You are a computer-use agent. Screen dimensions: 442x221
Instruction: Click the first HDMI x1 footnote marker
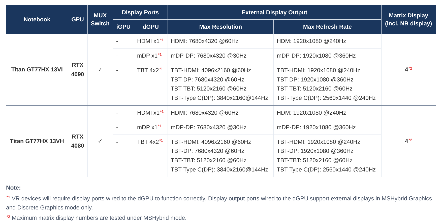click(x=162, y=40)
